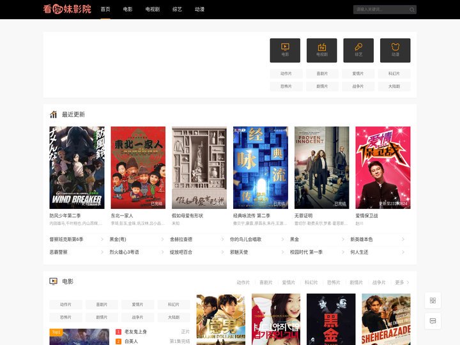Click the chevron beside 何人生还

coord(403,252)
